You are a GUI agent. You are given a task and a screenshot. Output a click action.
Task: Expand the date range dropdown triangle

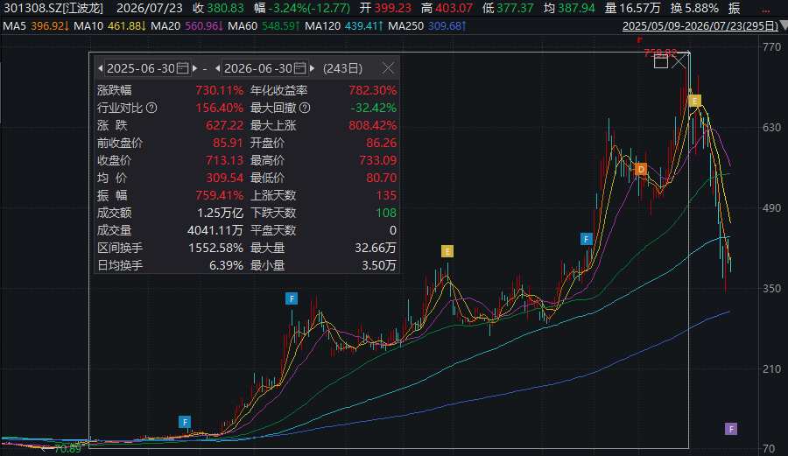coord(784,25)
